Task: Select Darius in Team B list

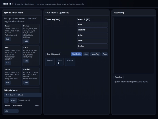Action: click(x=92, y=46)
